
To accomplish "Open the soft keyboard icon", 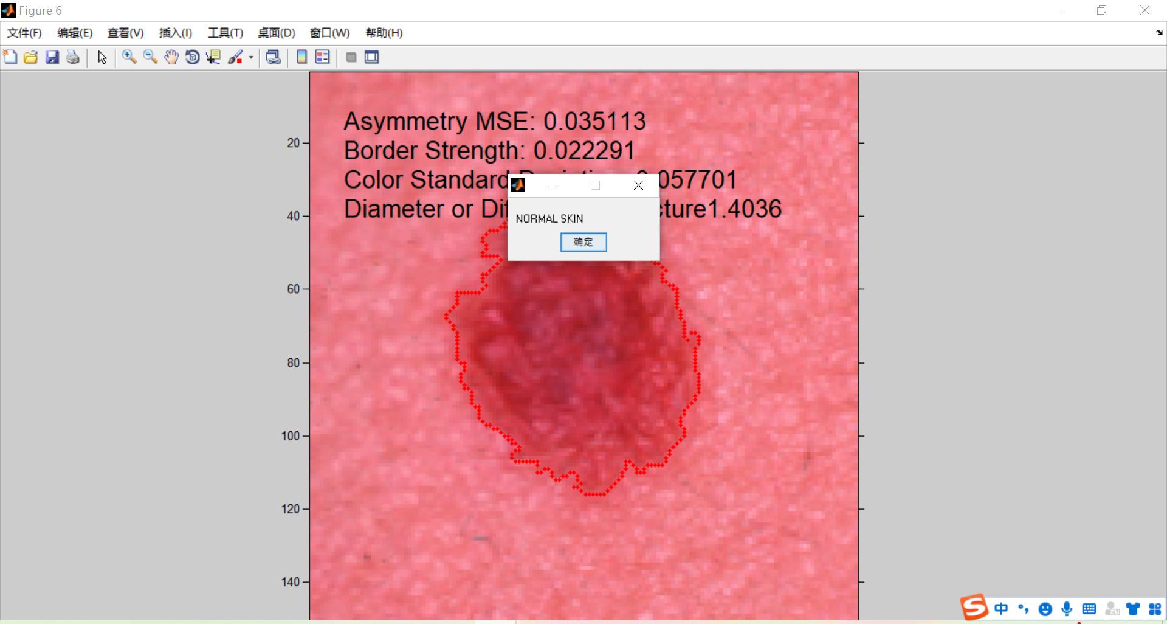I will (x=1089, y=609).
